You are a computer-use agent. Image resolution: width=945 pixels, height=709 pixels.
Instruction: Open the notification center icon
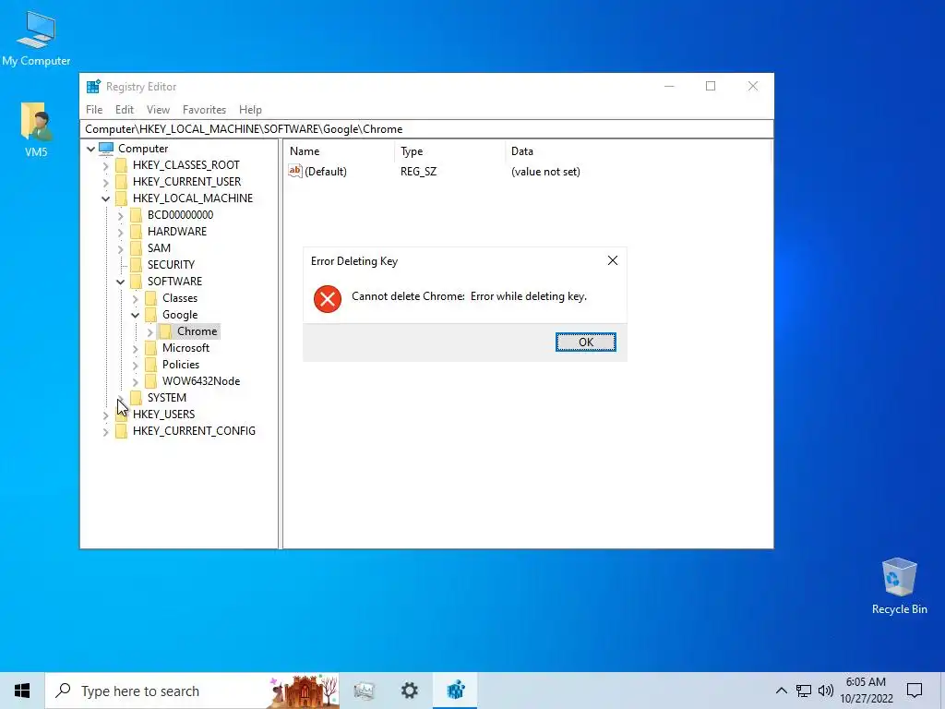tap(915, 691)
